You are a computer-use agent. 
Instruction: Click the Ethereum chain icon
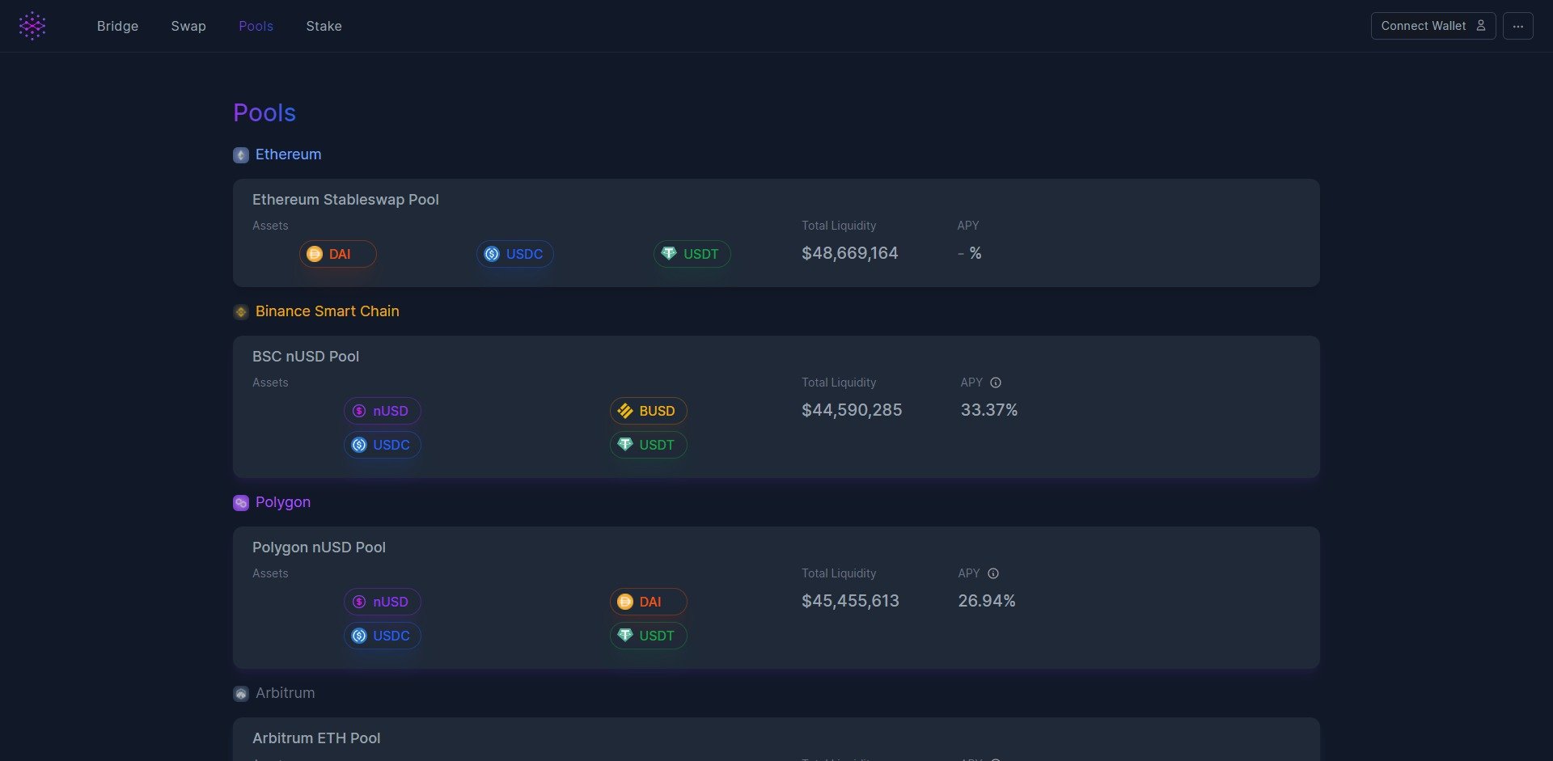coord(241,155)
